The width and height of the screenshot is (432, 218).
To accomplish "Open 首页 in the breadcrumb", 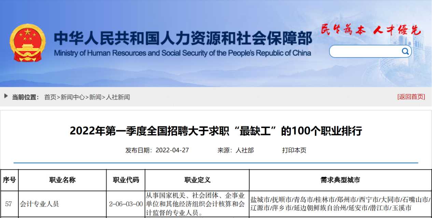I will (50, 97).
